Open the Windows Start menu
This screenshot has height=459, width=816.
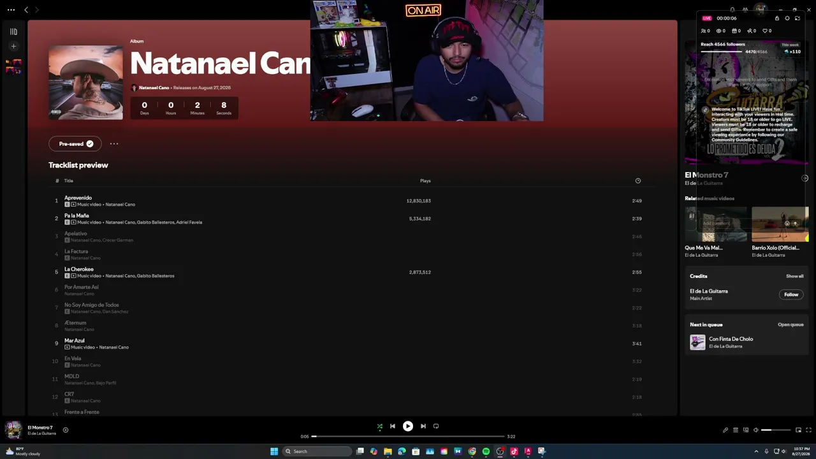coord(274,451)
